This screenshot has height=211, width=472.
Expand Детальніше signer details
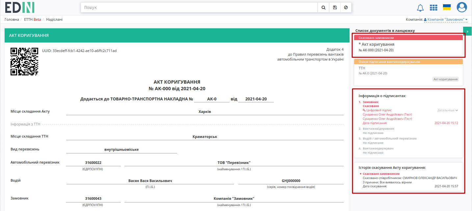tap(448, 110)
